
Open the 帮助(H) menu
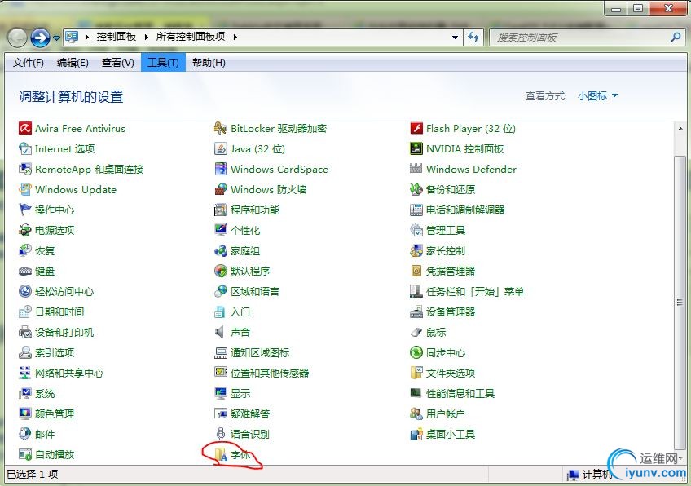pos(209,63)
